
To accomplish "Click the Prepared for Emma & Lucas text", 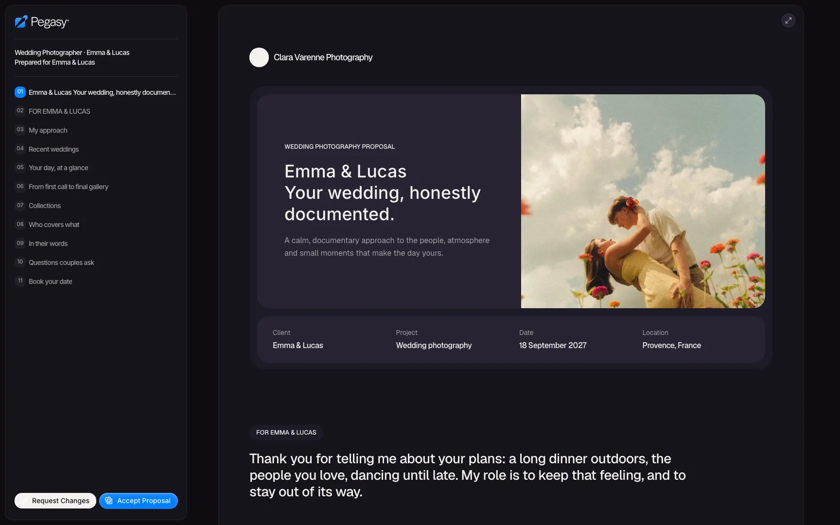I will [55, 62].
